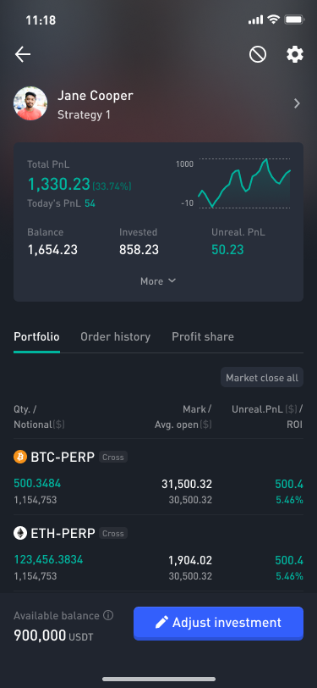317x688 pixels.
Task: Tap the battery status bar icon
Action: pyautogui.click(x=294, y=19)
